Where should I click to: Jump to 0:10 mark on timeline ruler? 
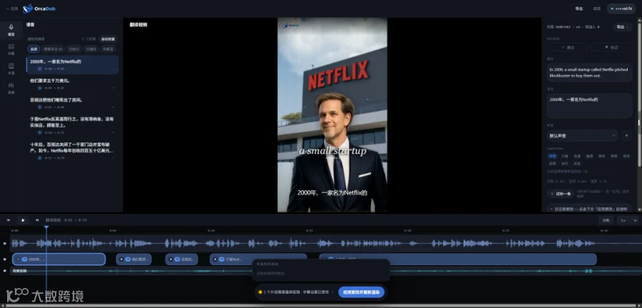click(210, 231)
